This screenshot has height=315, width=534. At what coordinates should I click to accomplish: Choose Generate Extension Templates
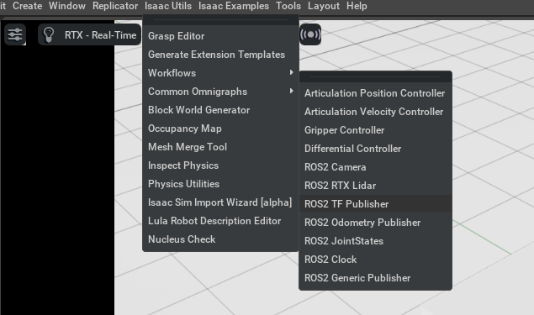click(x=220, y=55)
